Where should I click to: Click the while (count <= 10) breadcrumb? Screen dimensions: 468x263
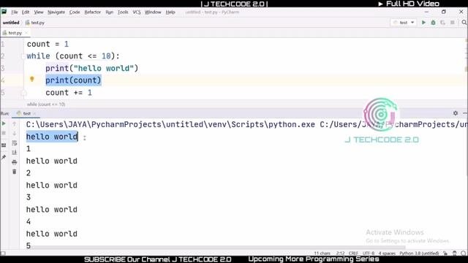click(46, 104)
